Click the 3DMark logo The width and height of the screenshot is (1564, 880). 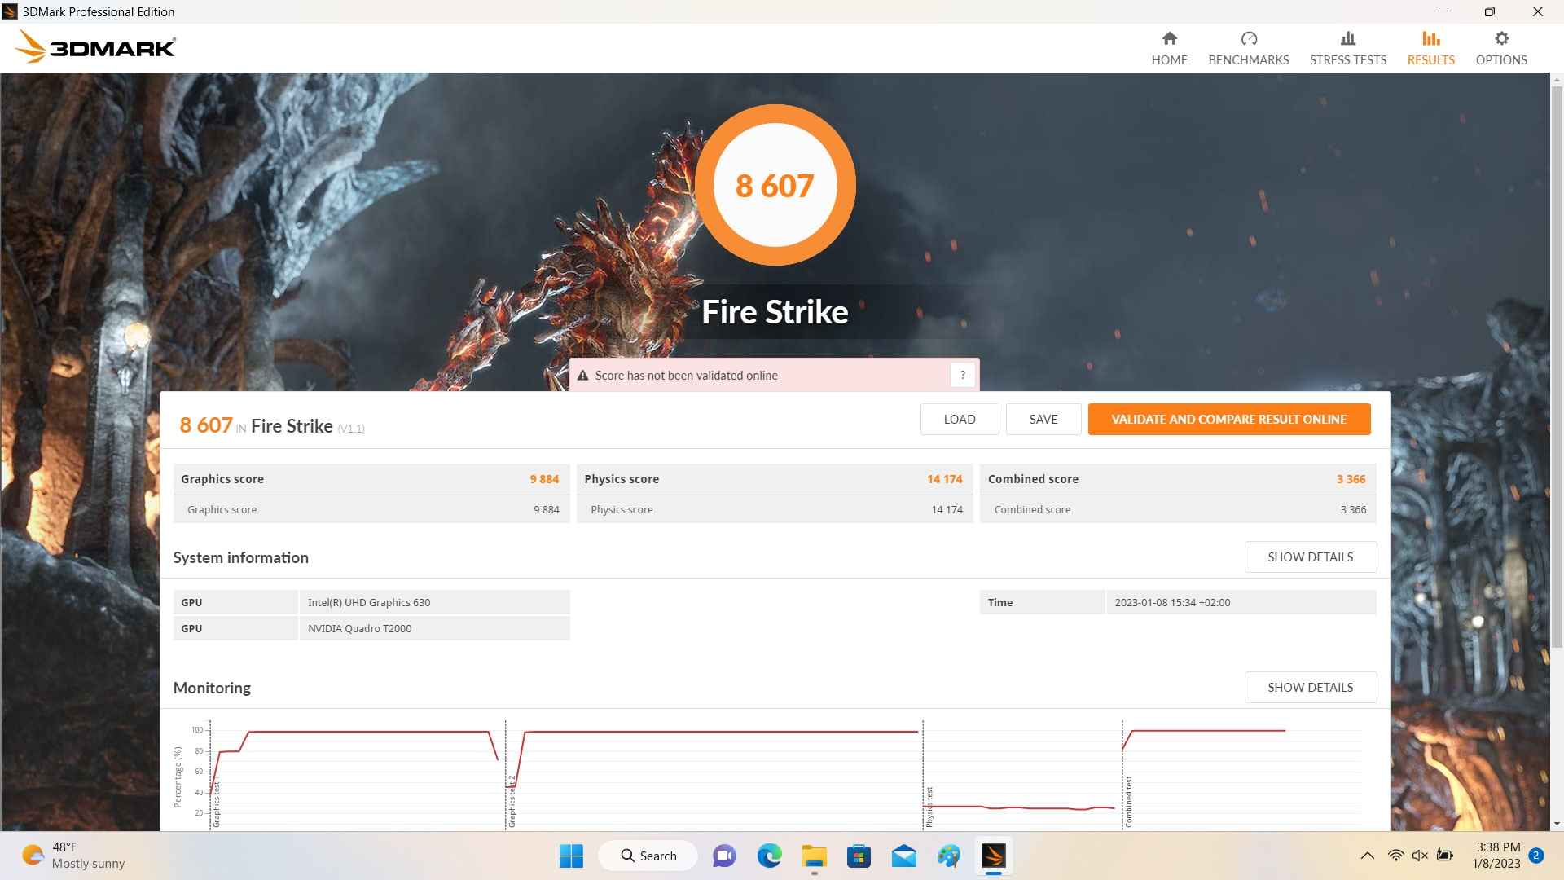point(95,47)
